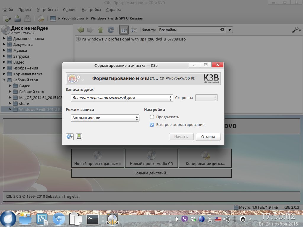
Task: Select 'Загрузки' folder in the tree
Action: 21,56
